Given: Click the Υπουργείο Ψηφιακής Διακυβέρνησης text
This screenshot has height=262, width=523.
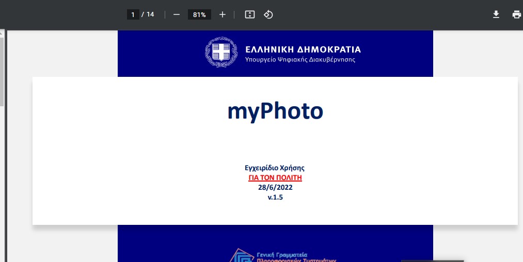Looking at the screenshot, I should pyautogui.click(x=300, y=60).
